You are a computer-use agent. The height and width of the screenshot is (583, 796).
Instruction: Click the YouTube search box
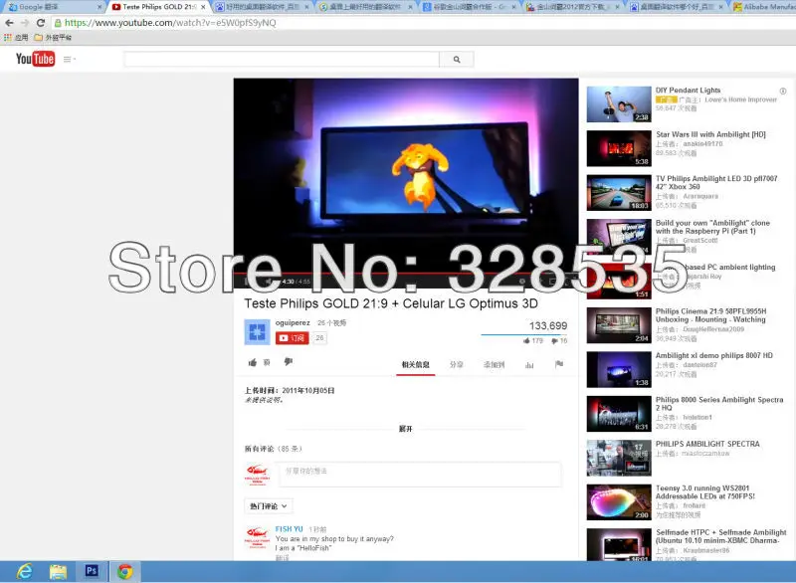282,60
